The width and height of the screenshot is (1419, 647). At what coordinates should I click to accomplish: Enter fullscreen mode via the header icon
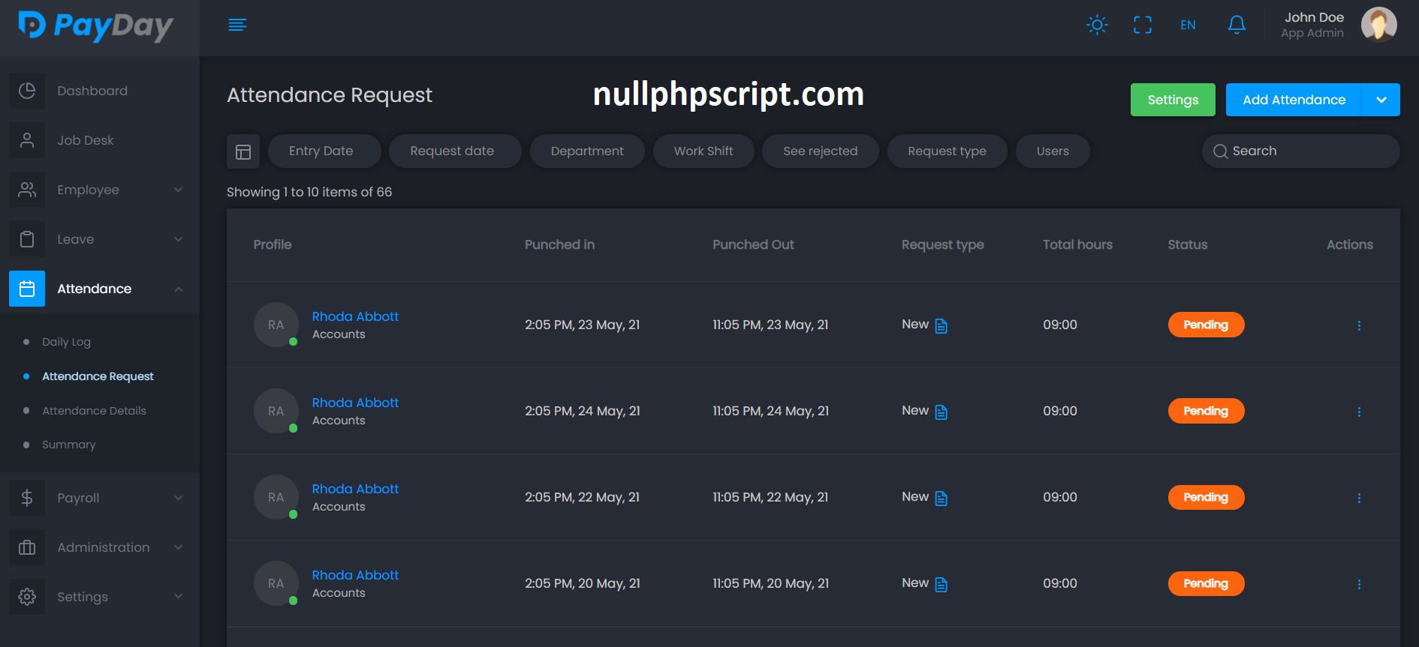(x=1142, y=25)
